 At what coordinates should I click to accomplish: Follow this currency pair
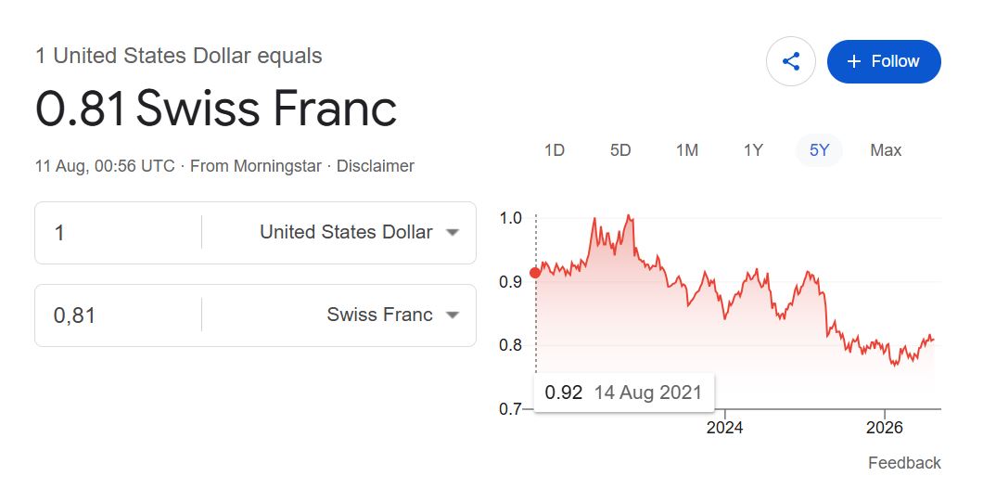tap(884, 61)
